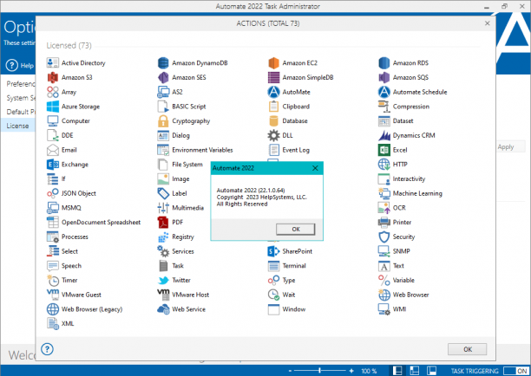Select the Azure Storage icon
The image size is (531, 376).
coord(53,107)
